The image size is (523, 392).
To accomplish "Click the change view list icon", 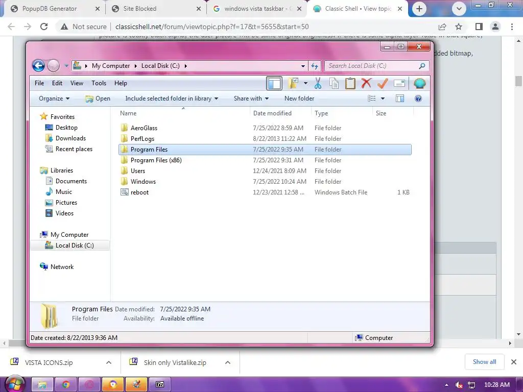I will (x=372, y=99).
